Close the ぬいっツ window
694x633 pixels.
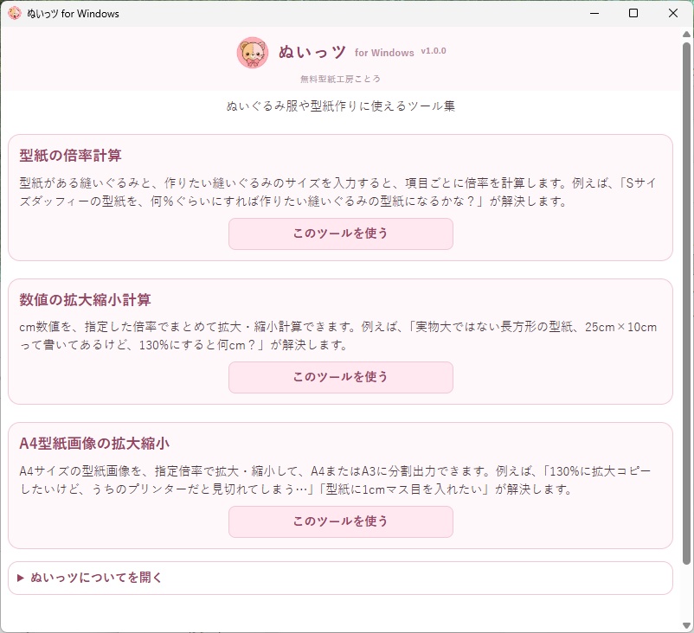click(x=672, y=13)
